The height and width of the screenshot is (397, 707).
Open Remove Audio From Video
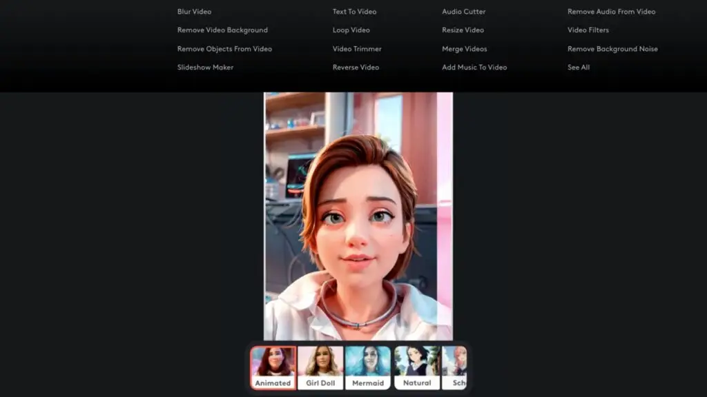[610, 11]
